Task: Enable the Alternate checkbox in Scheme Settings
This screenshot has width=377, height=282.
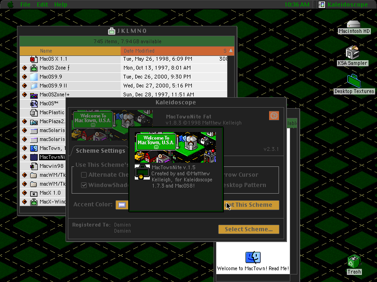Action: 84,175
